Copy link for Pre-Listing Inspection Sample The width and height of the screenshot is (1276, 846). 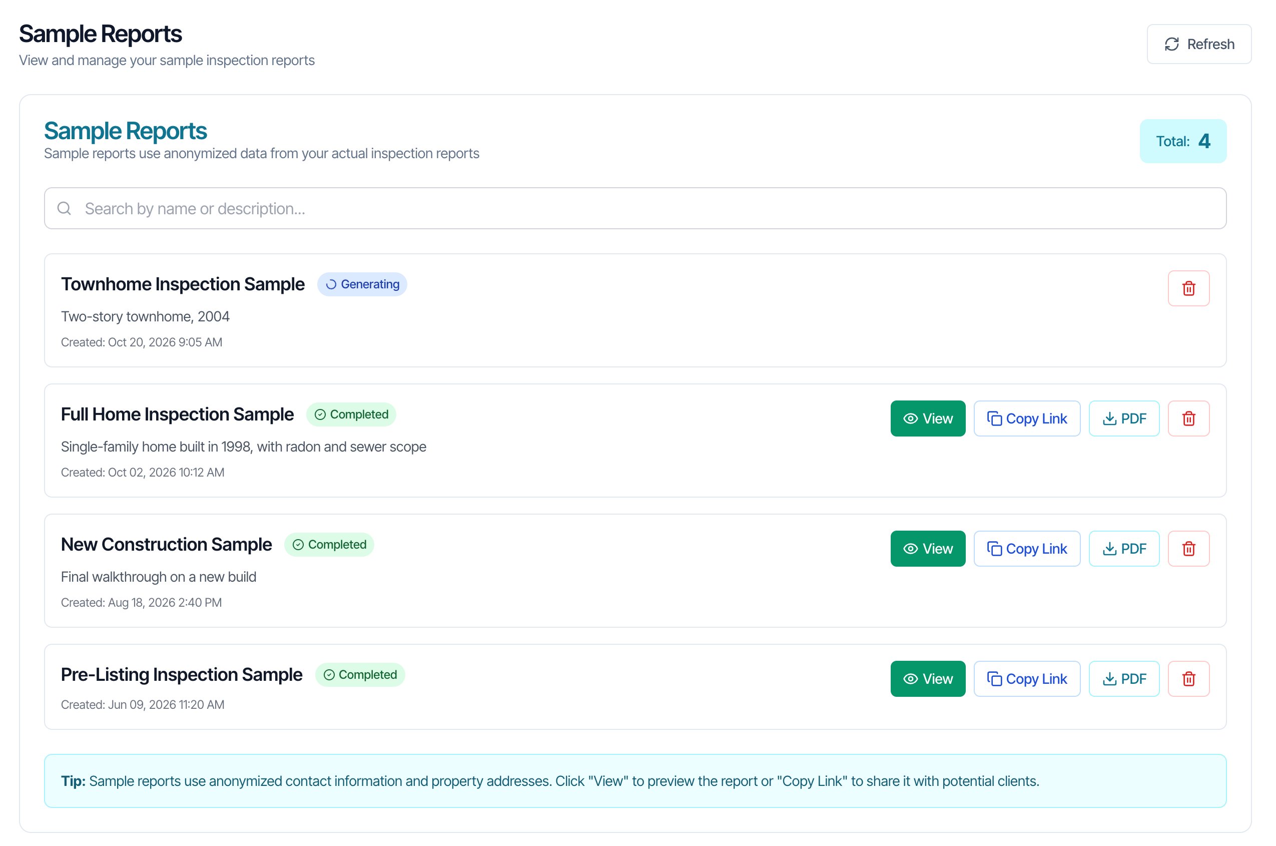(x=1027, y=679)
